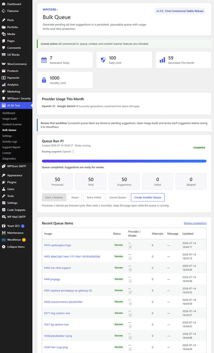
Task: Click the Create Another Queue button
Action: [148, 197]
